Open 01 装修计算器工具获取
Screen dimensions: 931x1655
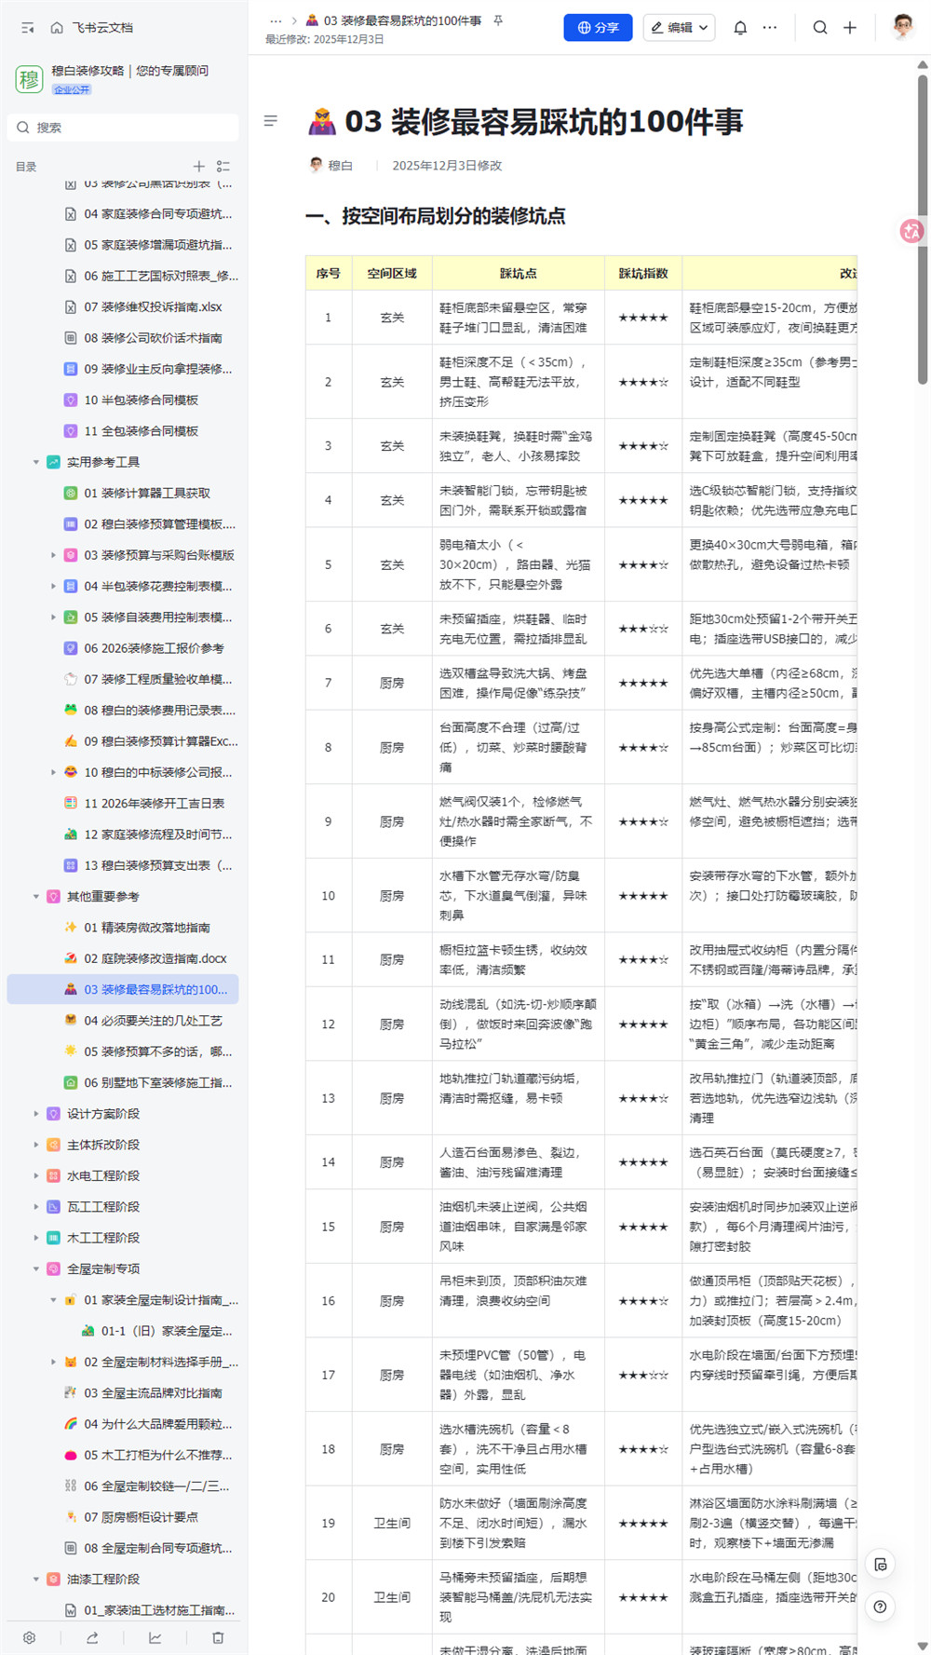[147, 493]
